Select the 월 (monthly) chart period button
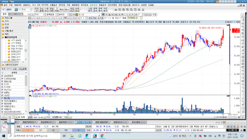 (109, 15)
